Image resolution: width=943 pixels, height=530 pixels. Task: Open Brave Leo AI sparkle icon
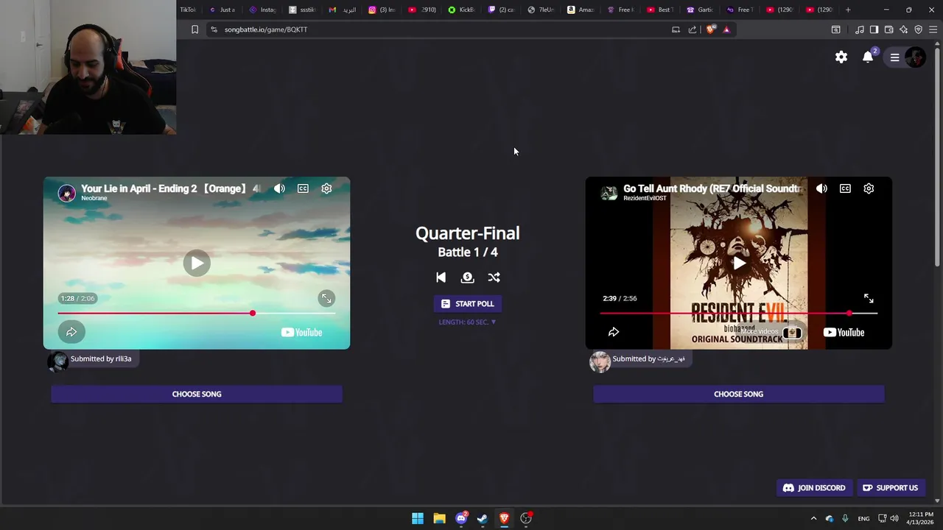903,29
